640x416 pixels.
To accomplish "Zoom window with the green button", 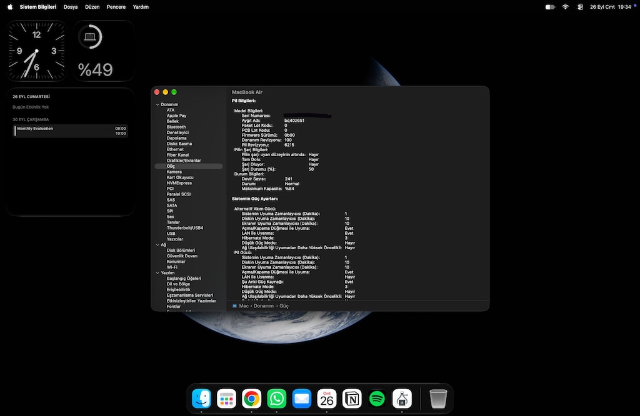I will (174, 92).
